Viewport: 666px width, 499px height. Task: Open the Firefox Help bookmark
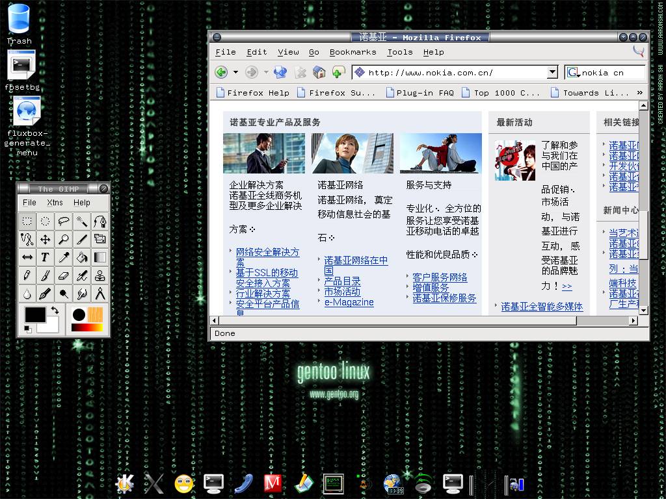(253, 92)
